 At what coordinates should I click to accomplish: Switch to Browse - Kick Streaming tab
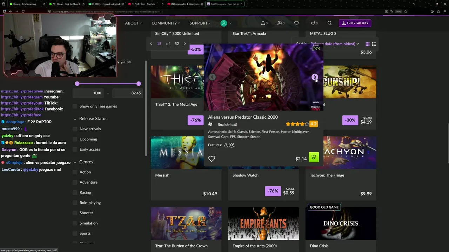(26, 4)
